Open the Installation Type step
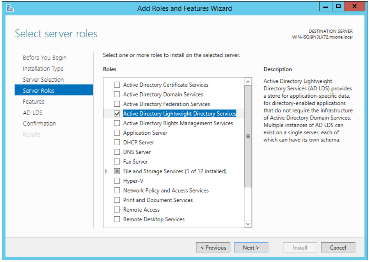 point(43,69)
